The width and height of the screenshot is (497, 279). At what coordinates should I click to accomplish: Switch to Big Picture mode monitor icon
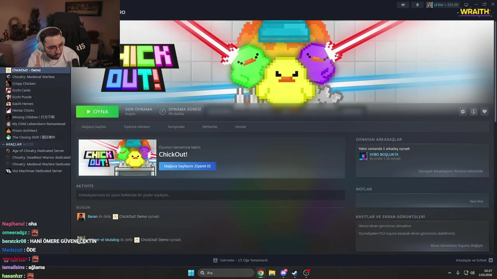pyautogui.click(x=466, y=5)
